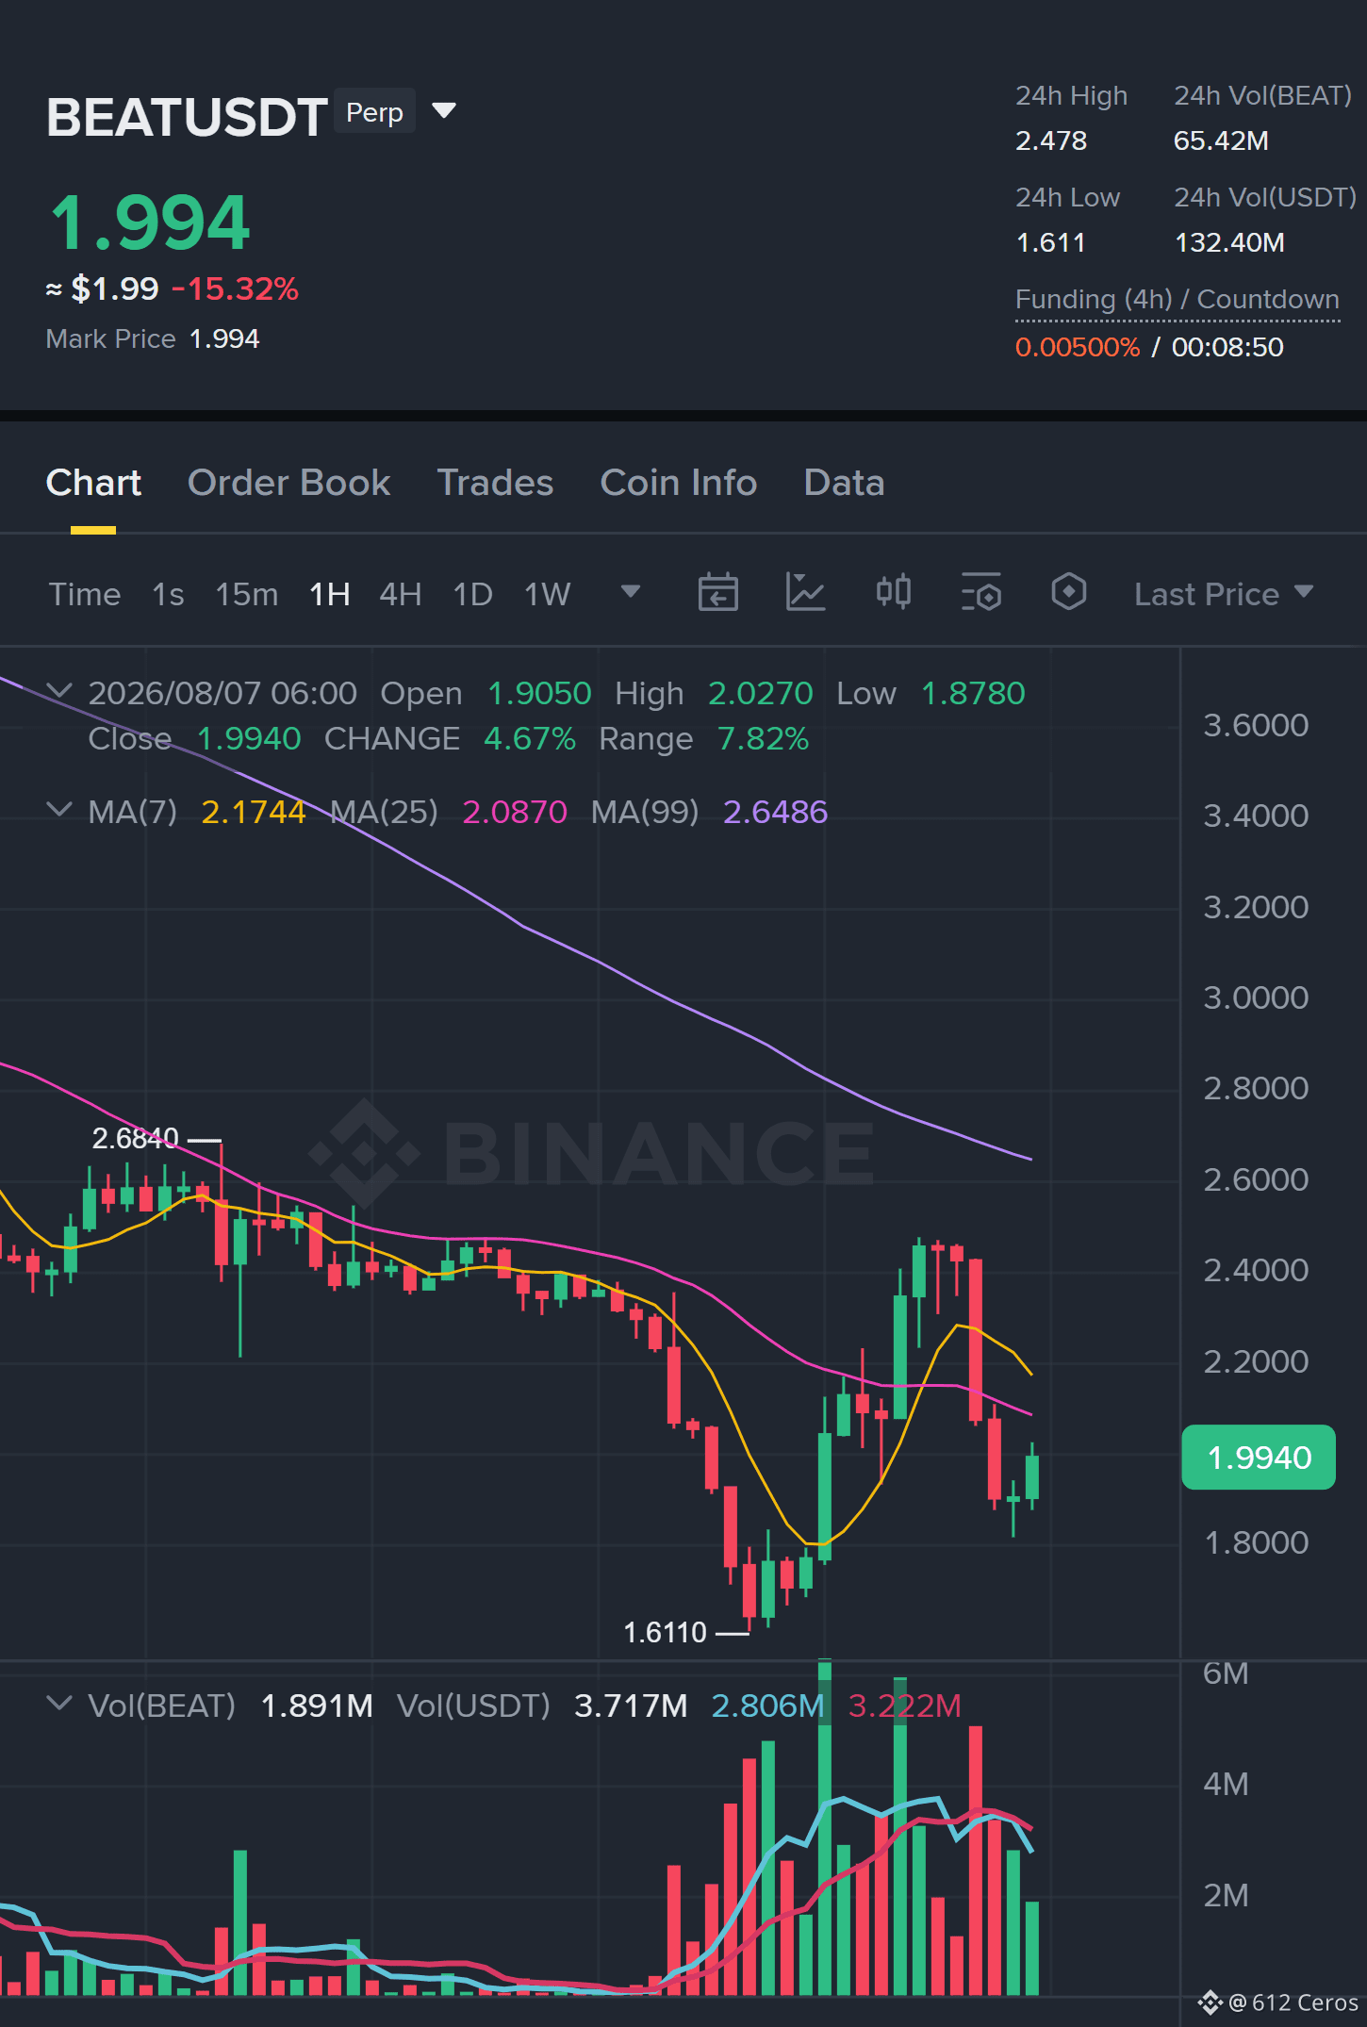Image resolution: width=1367 pixels, height=2027 pixels.
Task: Open the Last Price dropdown
Action: click(x=1223, y=594)
